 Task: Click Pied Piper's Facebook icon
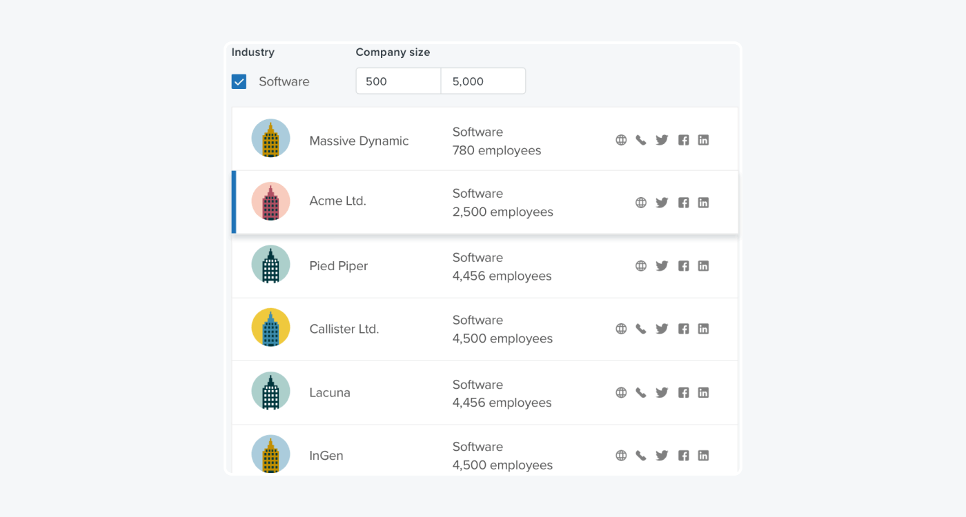[683, 265]
